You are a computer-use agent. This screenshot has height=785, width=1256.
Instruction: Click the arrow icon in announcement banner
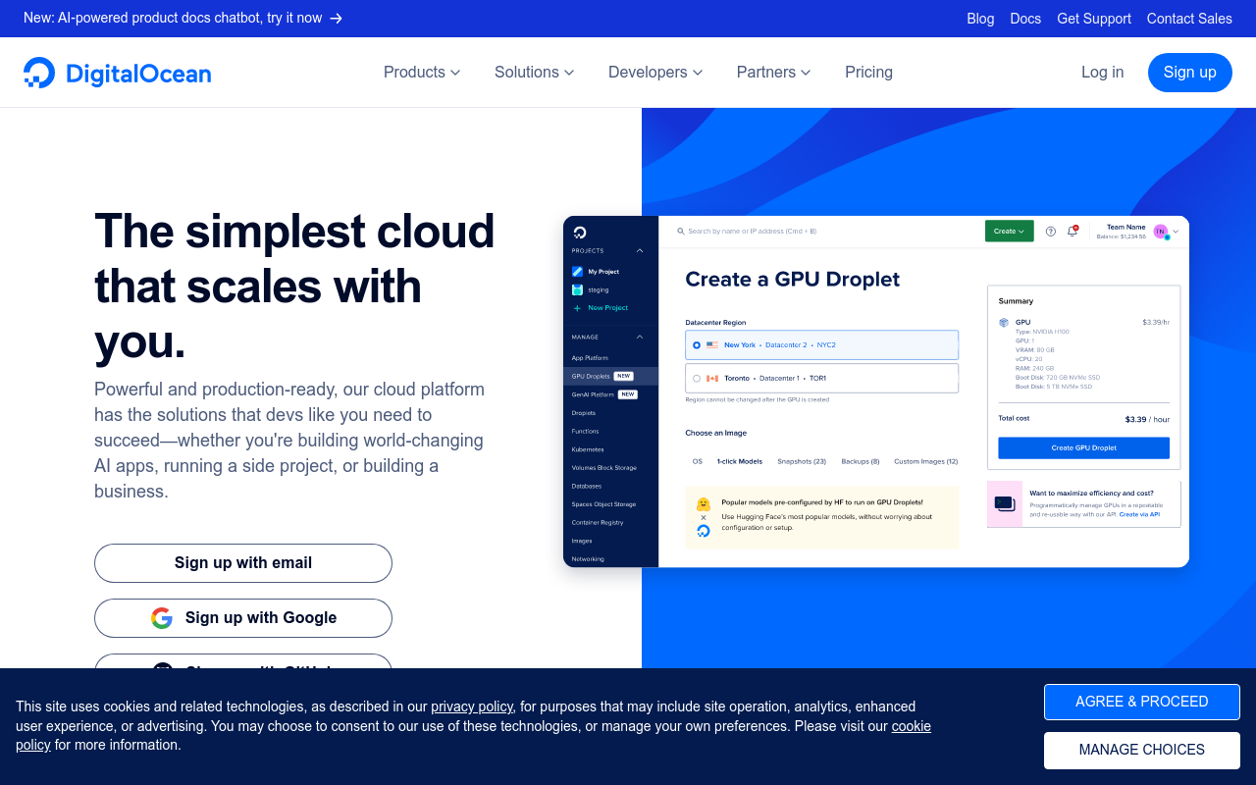click(337, 18)
